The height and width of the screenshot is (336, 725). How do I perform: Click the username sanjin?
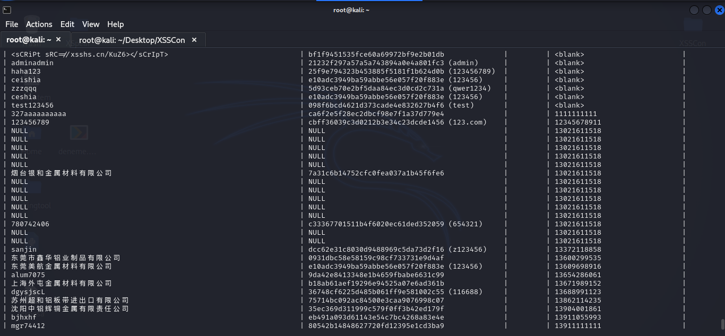[x=24, y=250]
